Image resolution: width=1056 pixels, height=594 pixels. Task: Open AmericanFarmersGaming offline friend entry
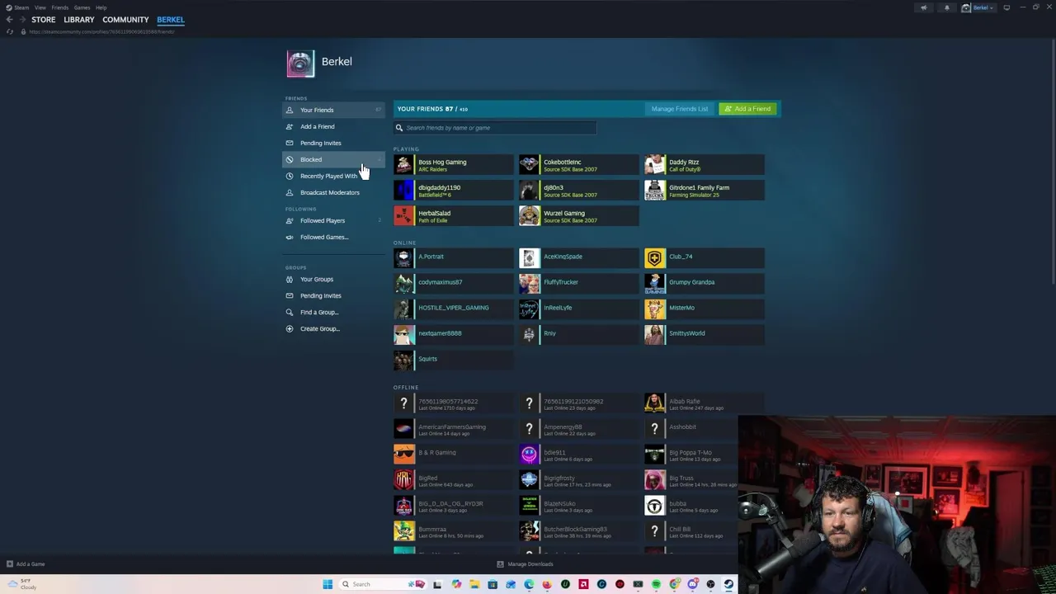pyautogui.click(x=453, y=430)
